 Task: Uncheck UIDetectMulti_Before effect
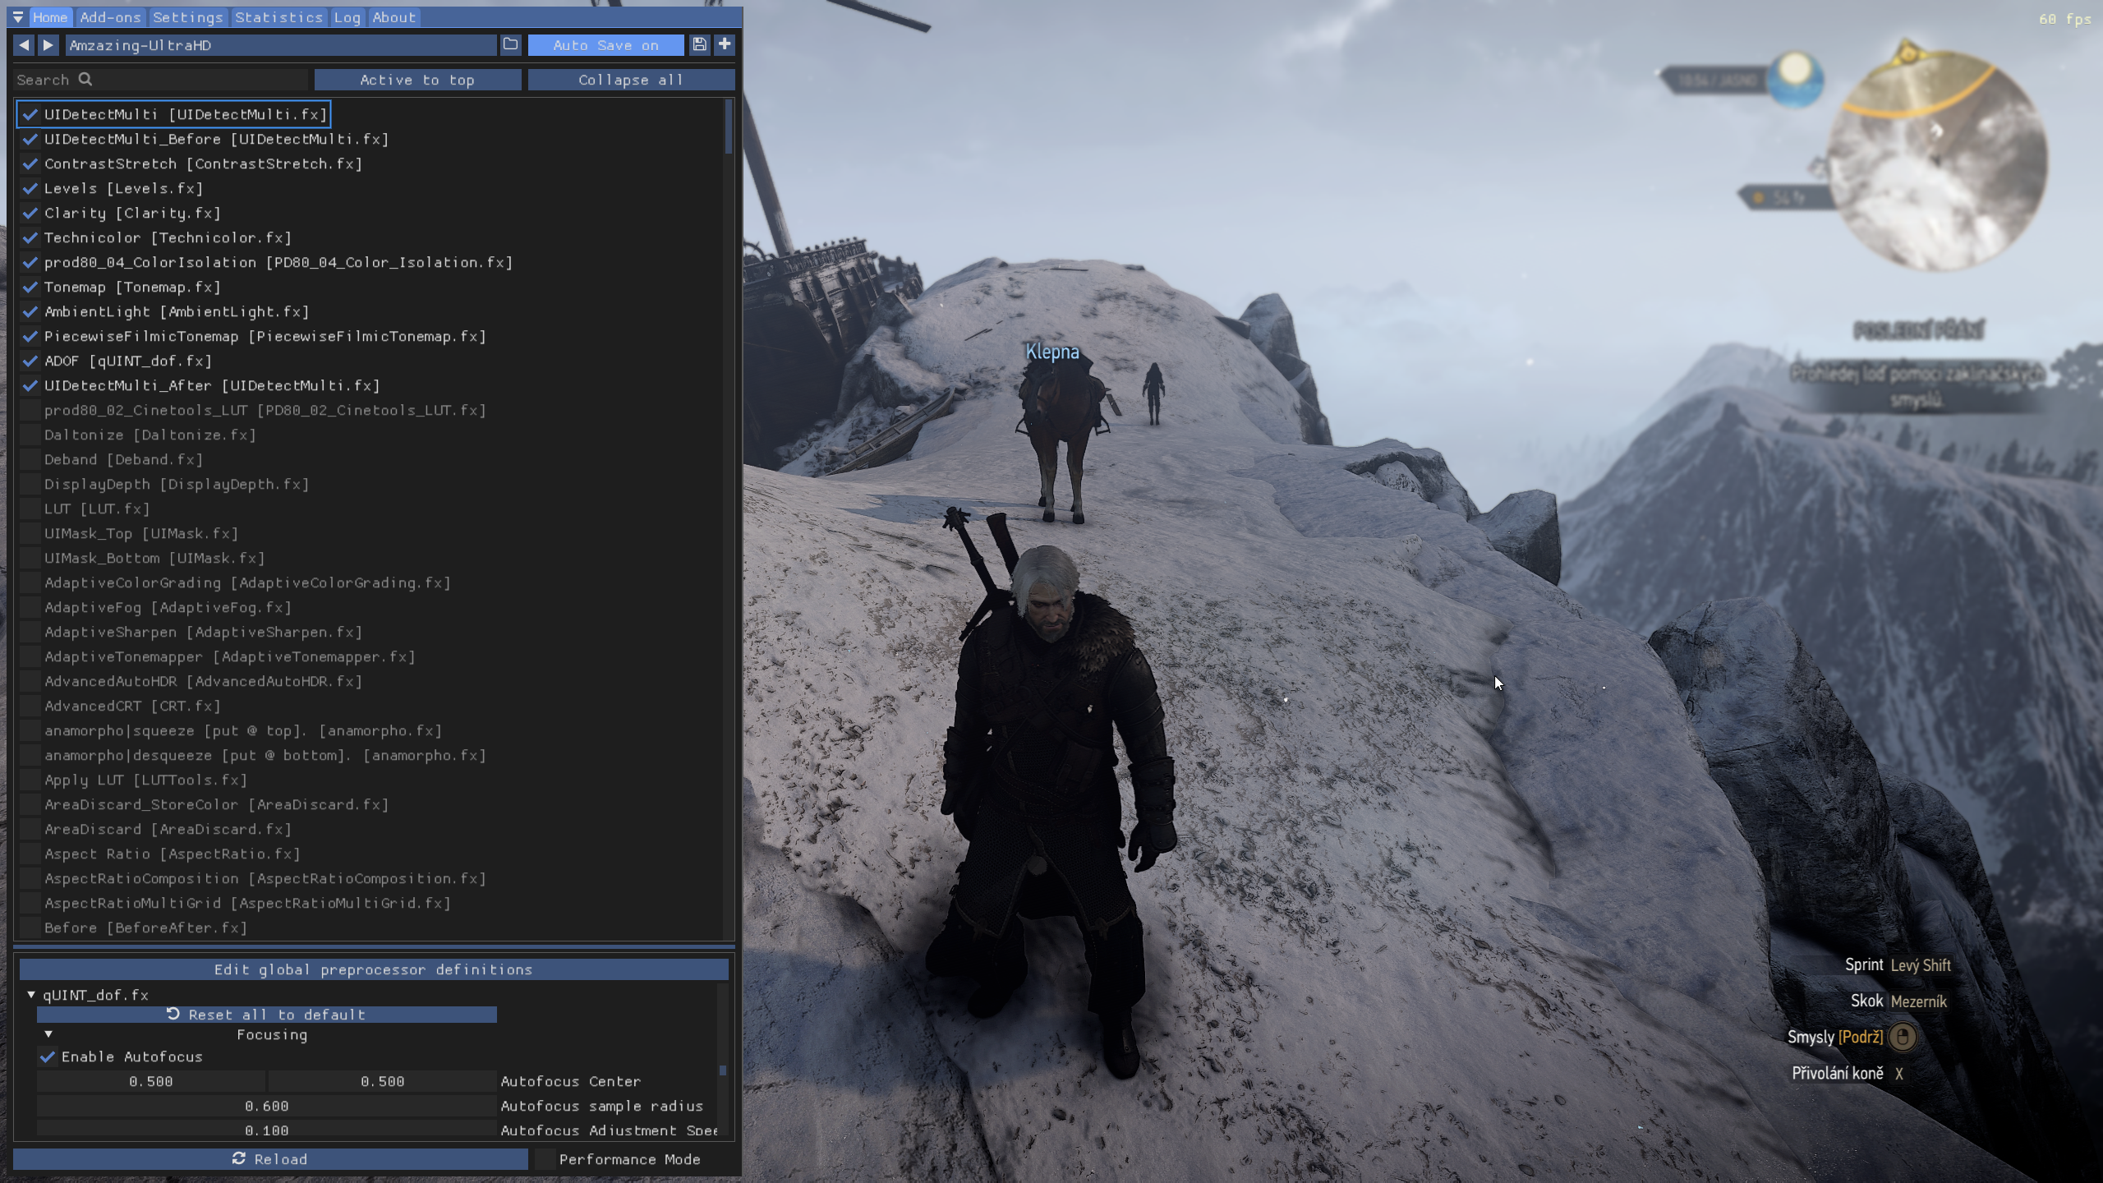coord(30,139)
